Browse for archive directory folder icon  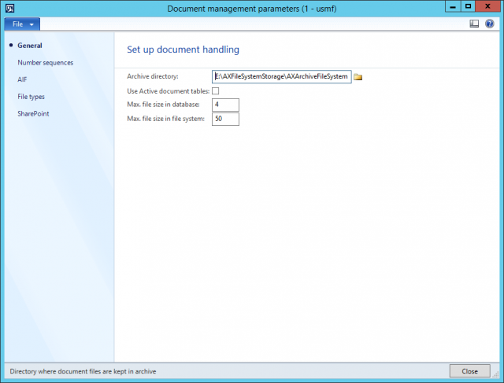click(358, 77)
